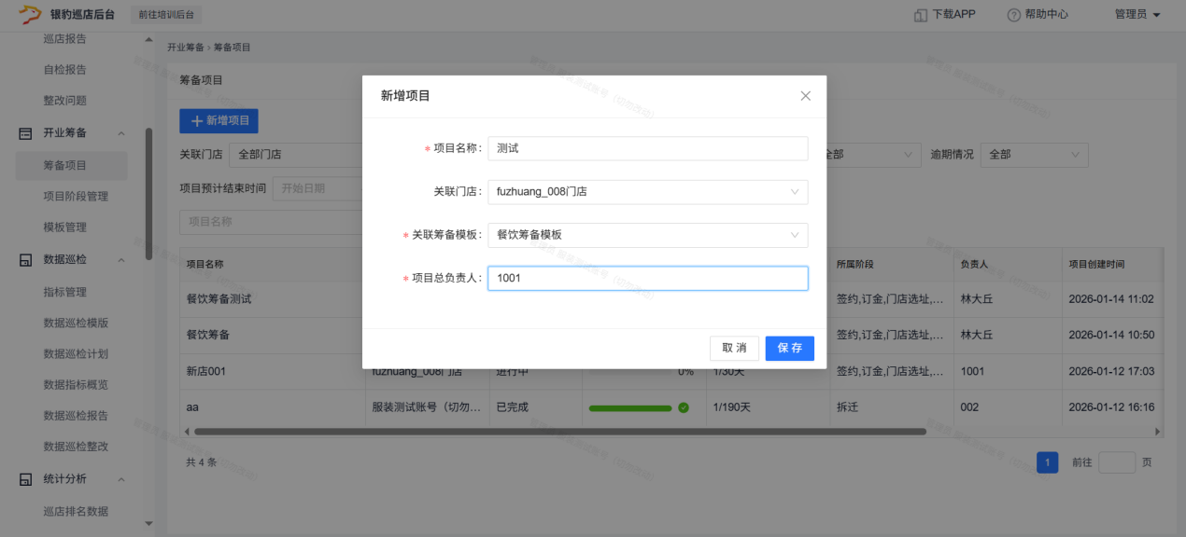Screen dimensions: 1186x537
Task: Collapse the 数据巡检 sidebar group chevron
Action: 121,260
